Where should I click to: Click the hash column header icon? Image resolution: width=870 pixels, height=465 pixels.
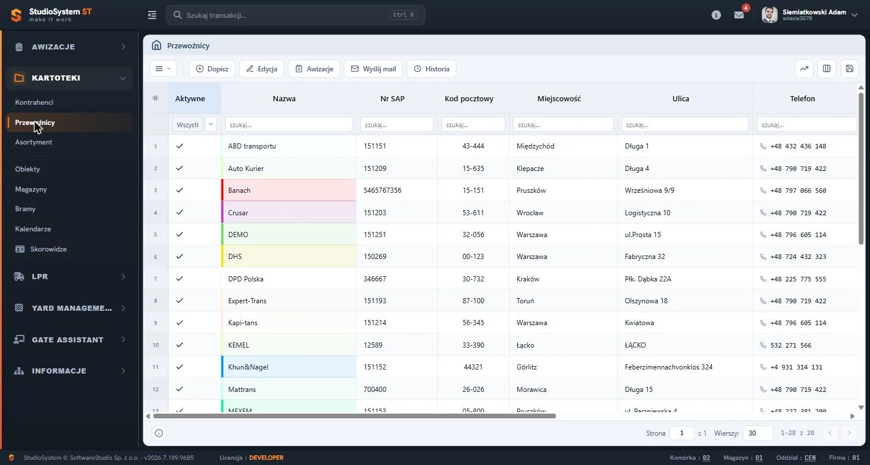(155, 98)
